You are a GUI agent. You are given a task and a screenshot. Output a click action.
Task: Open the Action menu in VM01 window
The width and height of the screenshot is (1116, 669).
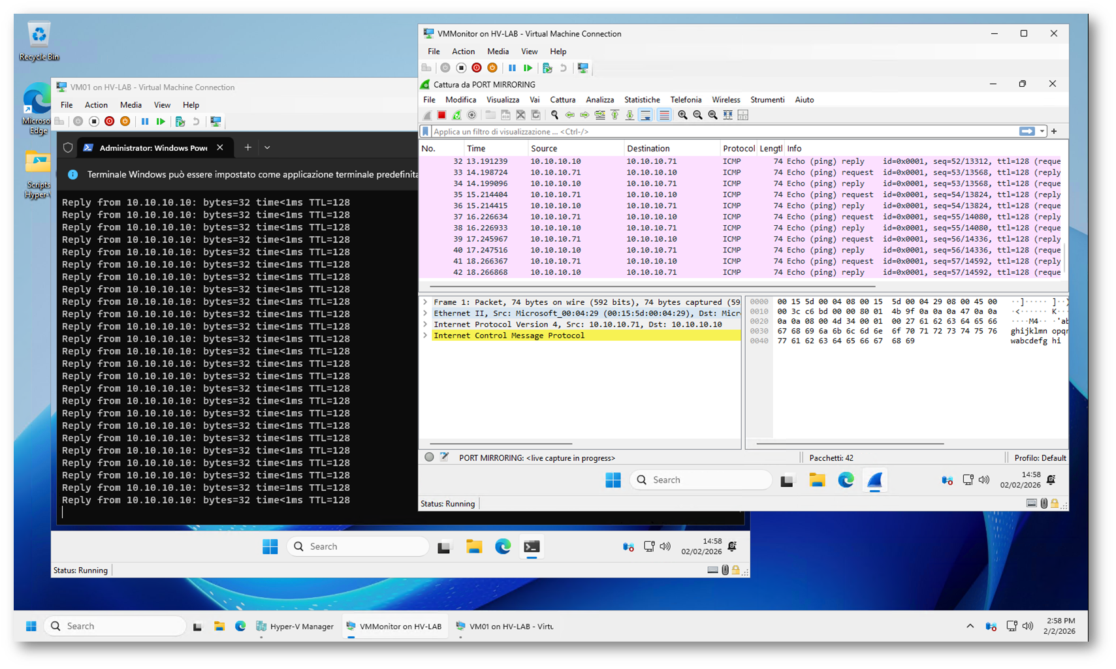tap(96, 105)
